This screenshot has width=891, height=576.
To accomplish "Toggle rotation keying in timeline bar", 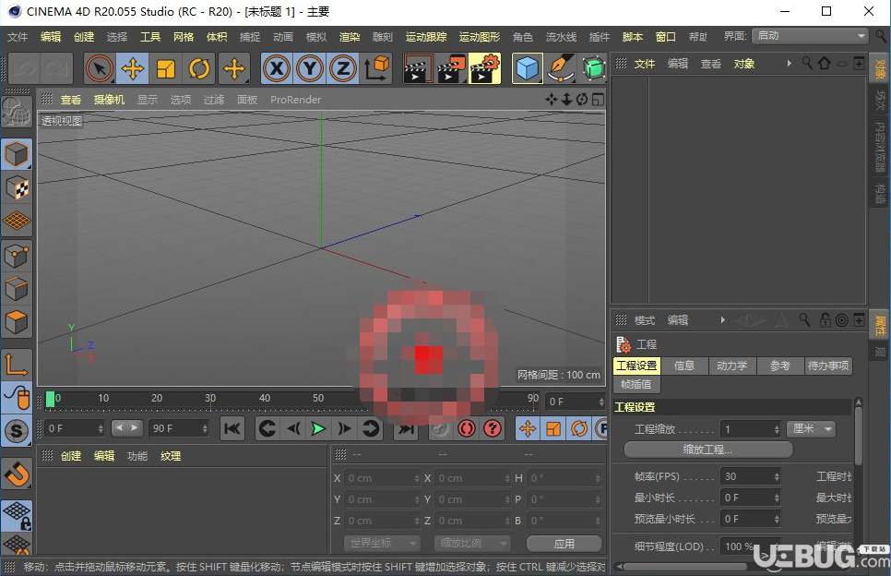I will click(579, 428).
